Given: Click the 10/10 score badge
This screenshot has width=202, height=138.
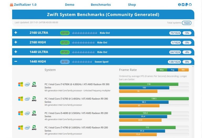Looking at the screenshot, I should click(x=65, y=33).
